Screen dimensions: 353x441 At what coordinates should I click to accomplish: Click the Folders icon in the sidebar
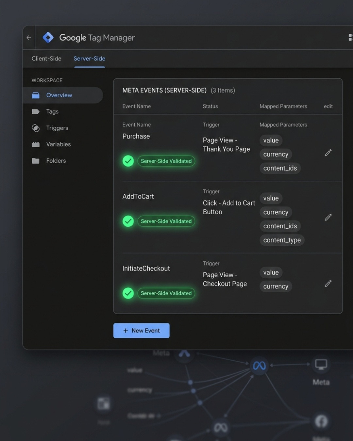click(36, 161)
